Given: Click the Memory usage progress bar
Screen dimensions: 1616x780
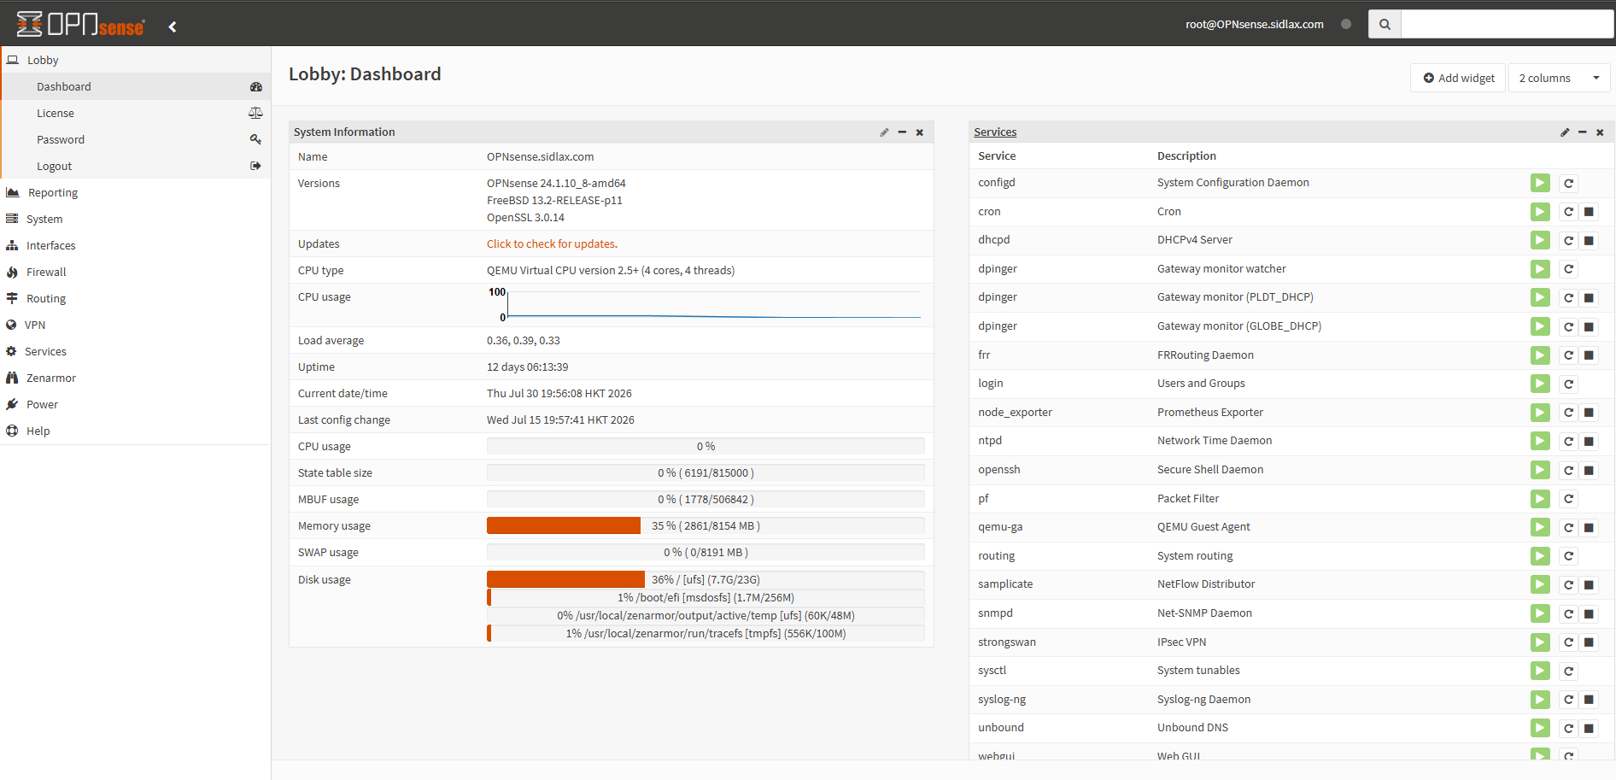Looking at the screenshot, I should 706,525.
